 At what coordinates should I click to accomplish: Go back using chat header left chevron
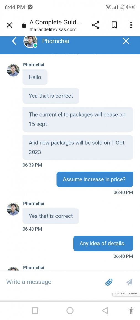[x=14, y=41]
